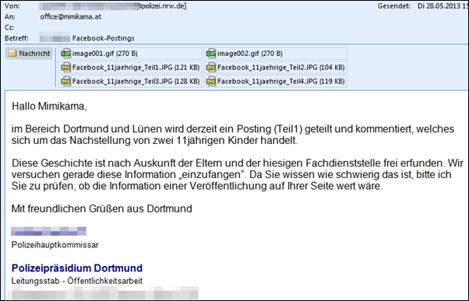
Task: Click the Facebook_11jaehrige_Teil3.JPG file icon
Action: point(65,81)
